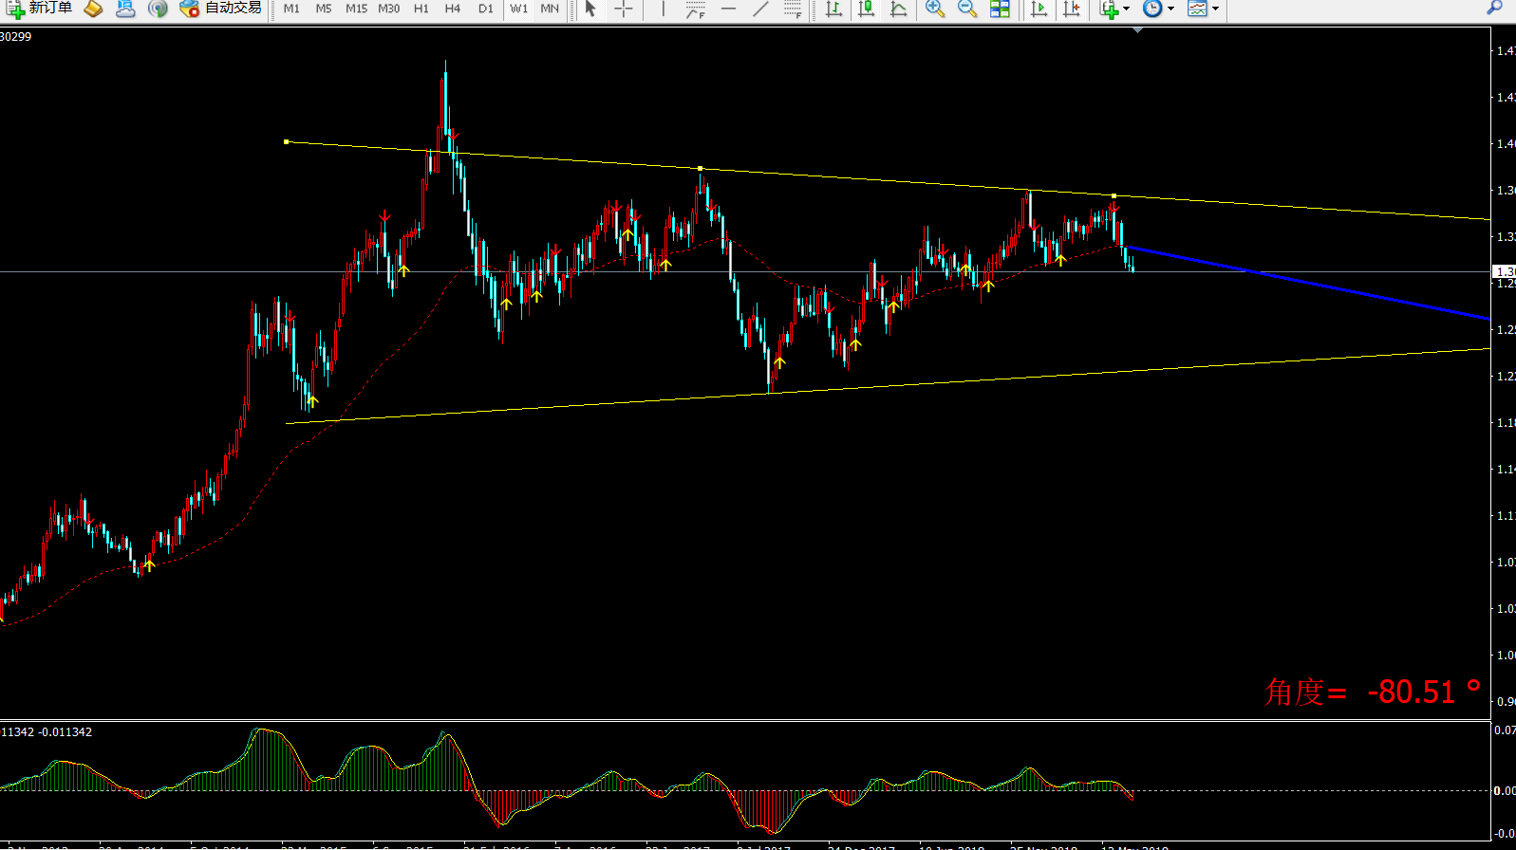The width and height of the screenshot is (1516, 850).
Task: Click the upper yellow trendline's left anchor point
Action: coord(287,141)
